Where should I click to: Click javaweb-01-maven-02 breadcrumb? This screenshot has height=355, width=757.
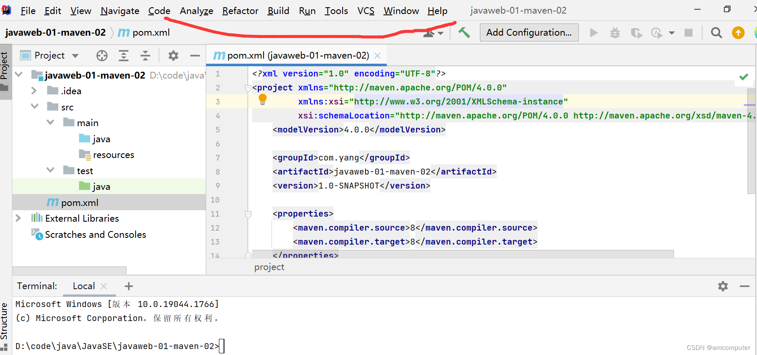[x=55, y=33]
